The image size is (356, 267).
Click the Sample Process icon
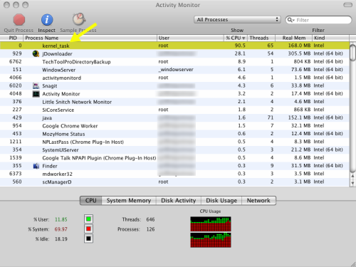pyautogui.click(x=79, y=19)
